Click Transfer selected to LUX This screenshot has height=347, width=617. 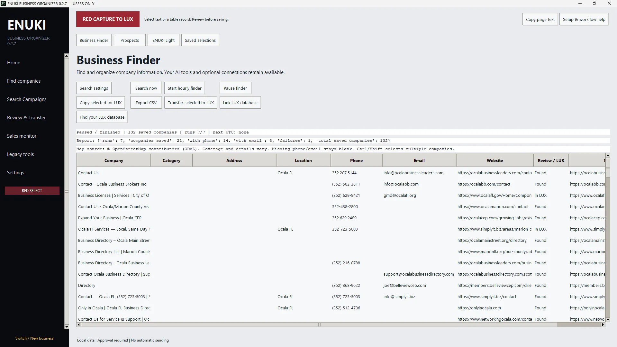click(x=191, y=103)
